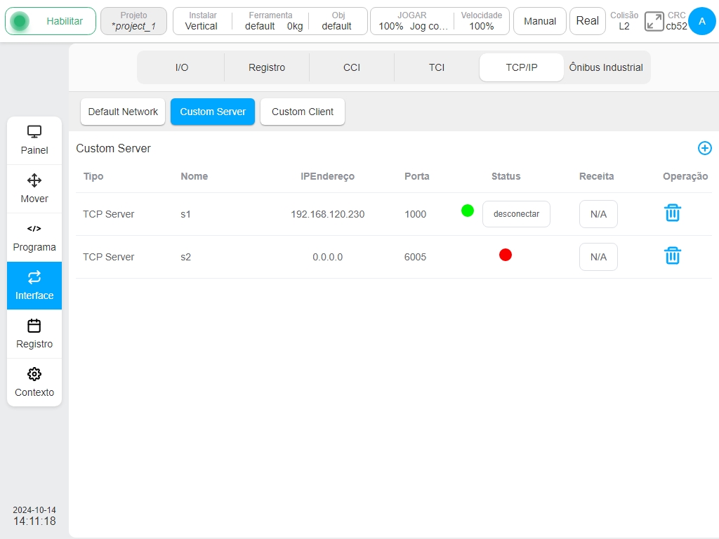The width and height of the screenshot is (719, 539).
Task: Open the Colisão L2 setting
Action: 624,21
